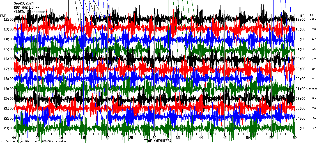
Task: Select the 00:00 UTC time label
Action: coord(300,79)
